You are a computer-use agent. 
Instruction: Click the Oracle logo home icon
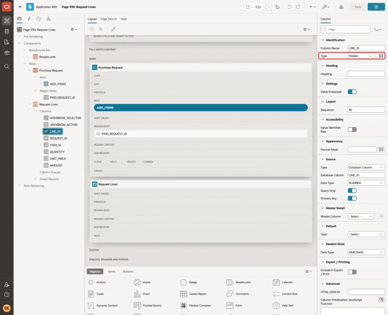[7, 7]
